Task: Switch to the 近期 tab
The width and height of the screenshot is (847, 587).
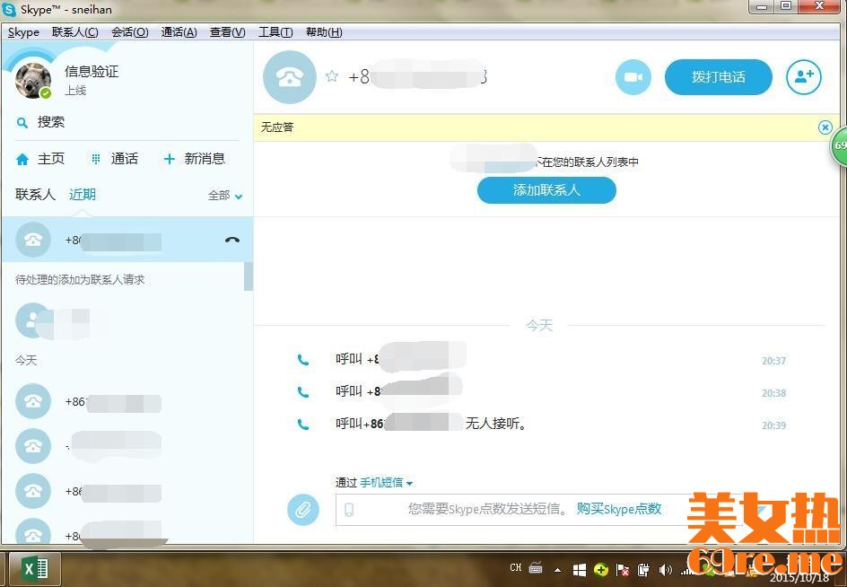Action: (83, 195)
